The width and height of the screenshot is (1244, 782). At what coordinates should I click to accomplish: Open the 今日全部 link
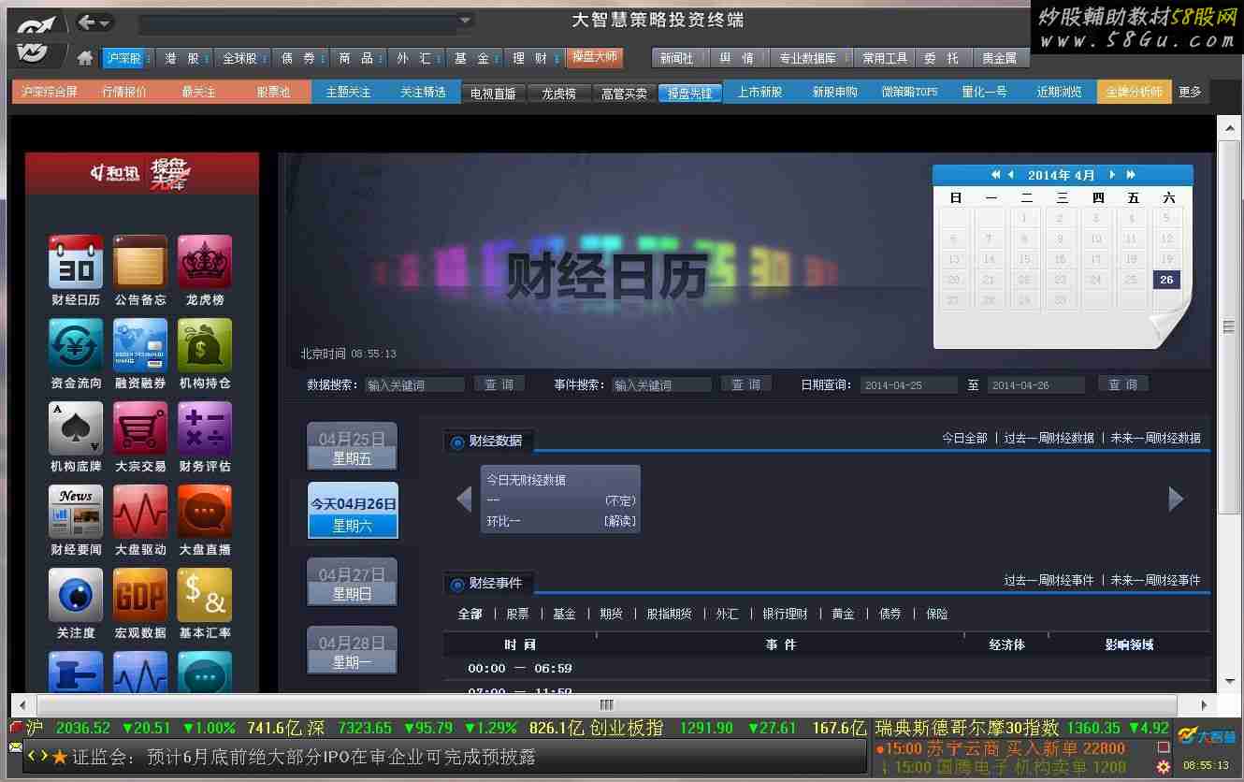pos(964,438)
